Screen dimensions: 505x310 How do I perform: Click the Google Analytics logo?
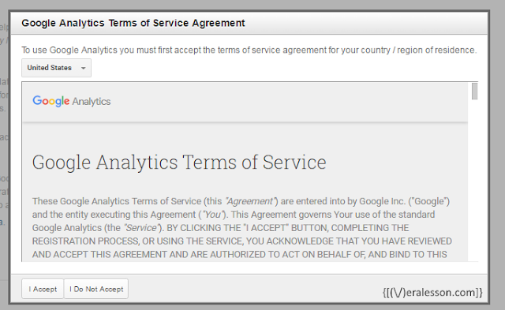pyautogui.click(x=72, y=101)
